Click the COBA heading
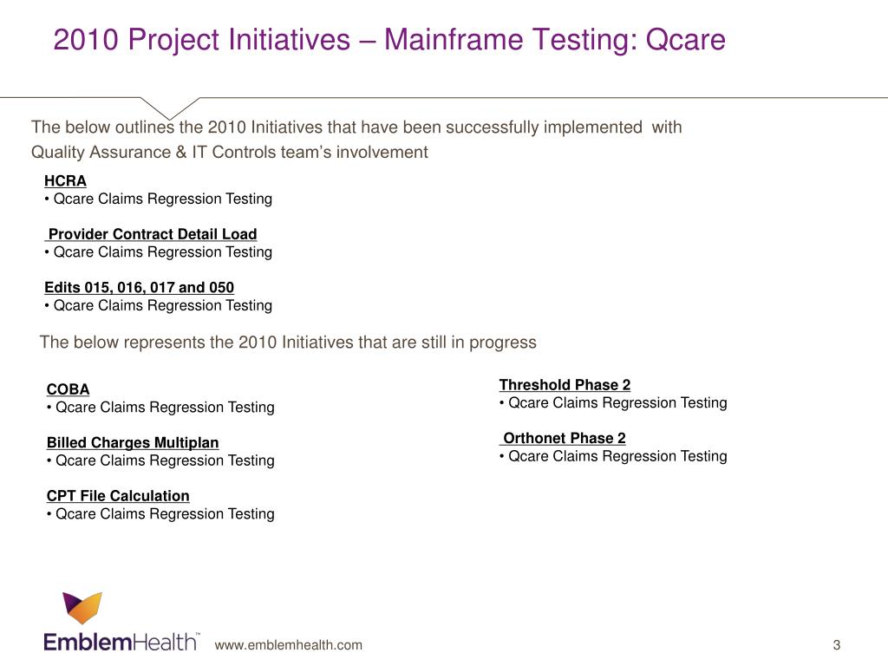Viewport: 888px width, 666px height. [68, 389]
